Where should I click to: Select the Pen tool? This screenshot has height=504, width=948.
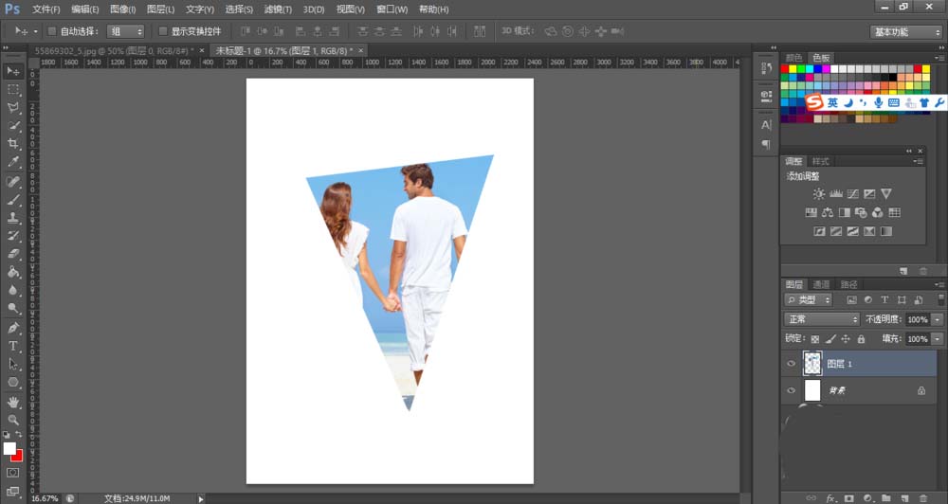13,328
